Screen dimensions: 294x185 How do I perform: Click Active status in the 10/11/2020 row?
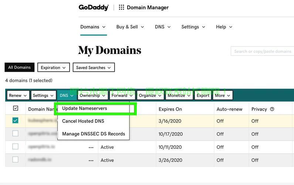click(x=107, y=147)
